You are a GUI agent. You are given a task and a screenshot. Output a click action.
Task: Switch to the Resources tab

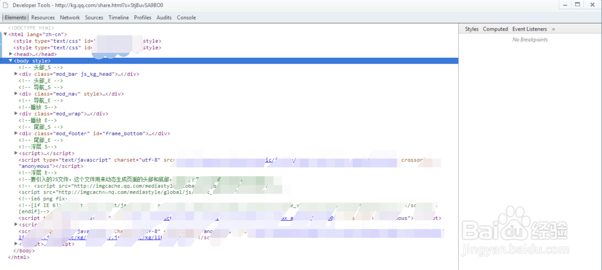pos(43,17)
